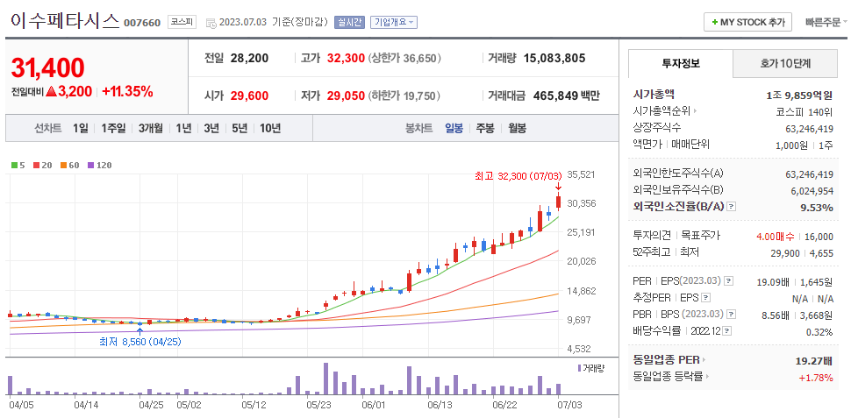Click the 외국인소진율 help question icon
Screen dimensions: 851x418
(x=731, y=207)
